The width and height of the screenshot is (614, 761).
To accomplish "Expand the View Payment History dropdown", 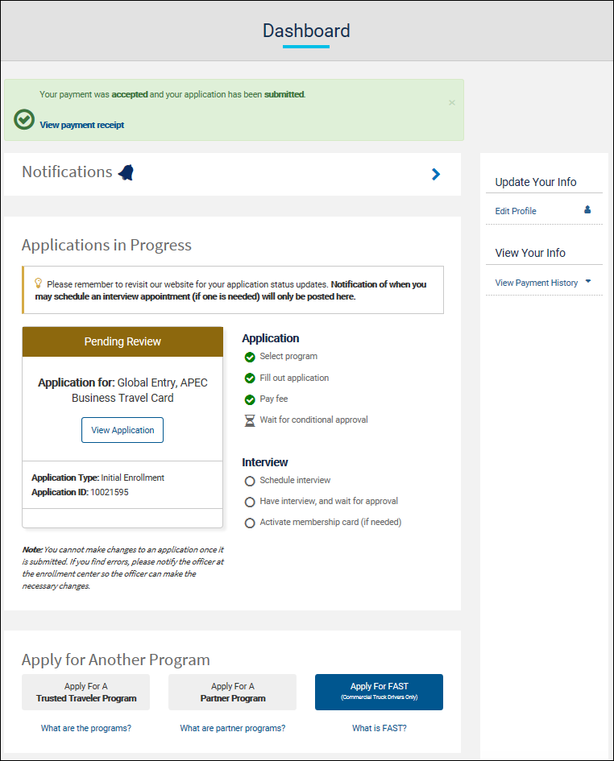I will (x=588, y=282).
